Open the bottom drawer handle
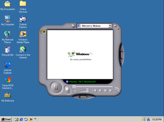Screen dimensions: 164x122 83,97
